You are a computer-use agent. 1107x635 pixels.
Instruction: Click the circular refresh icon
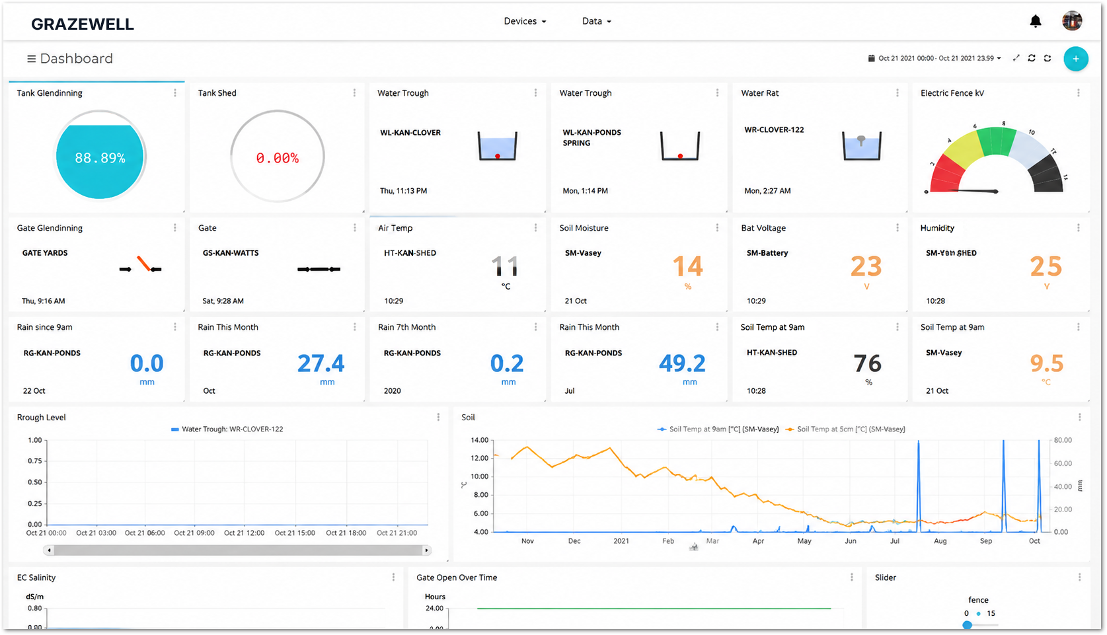pyautogui.click(x=1032, y=58)
